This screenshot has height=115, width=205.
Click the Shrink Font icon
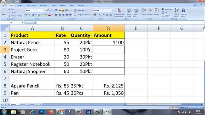51,11
